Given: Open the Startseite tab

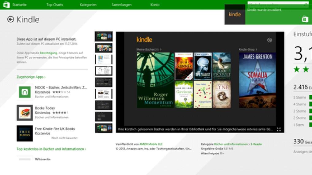Looking at the screenshot, I should point(19,5).
